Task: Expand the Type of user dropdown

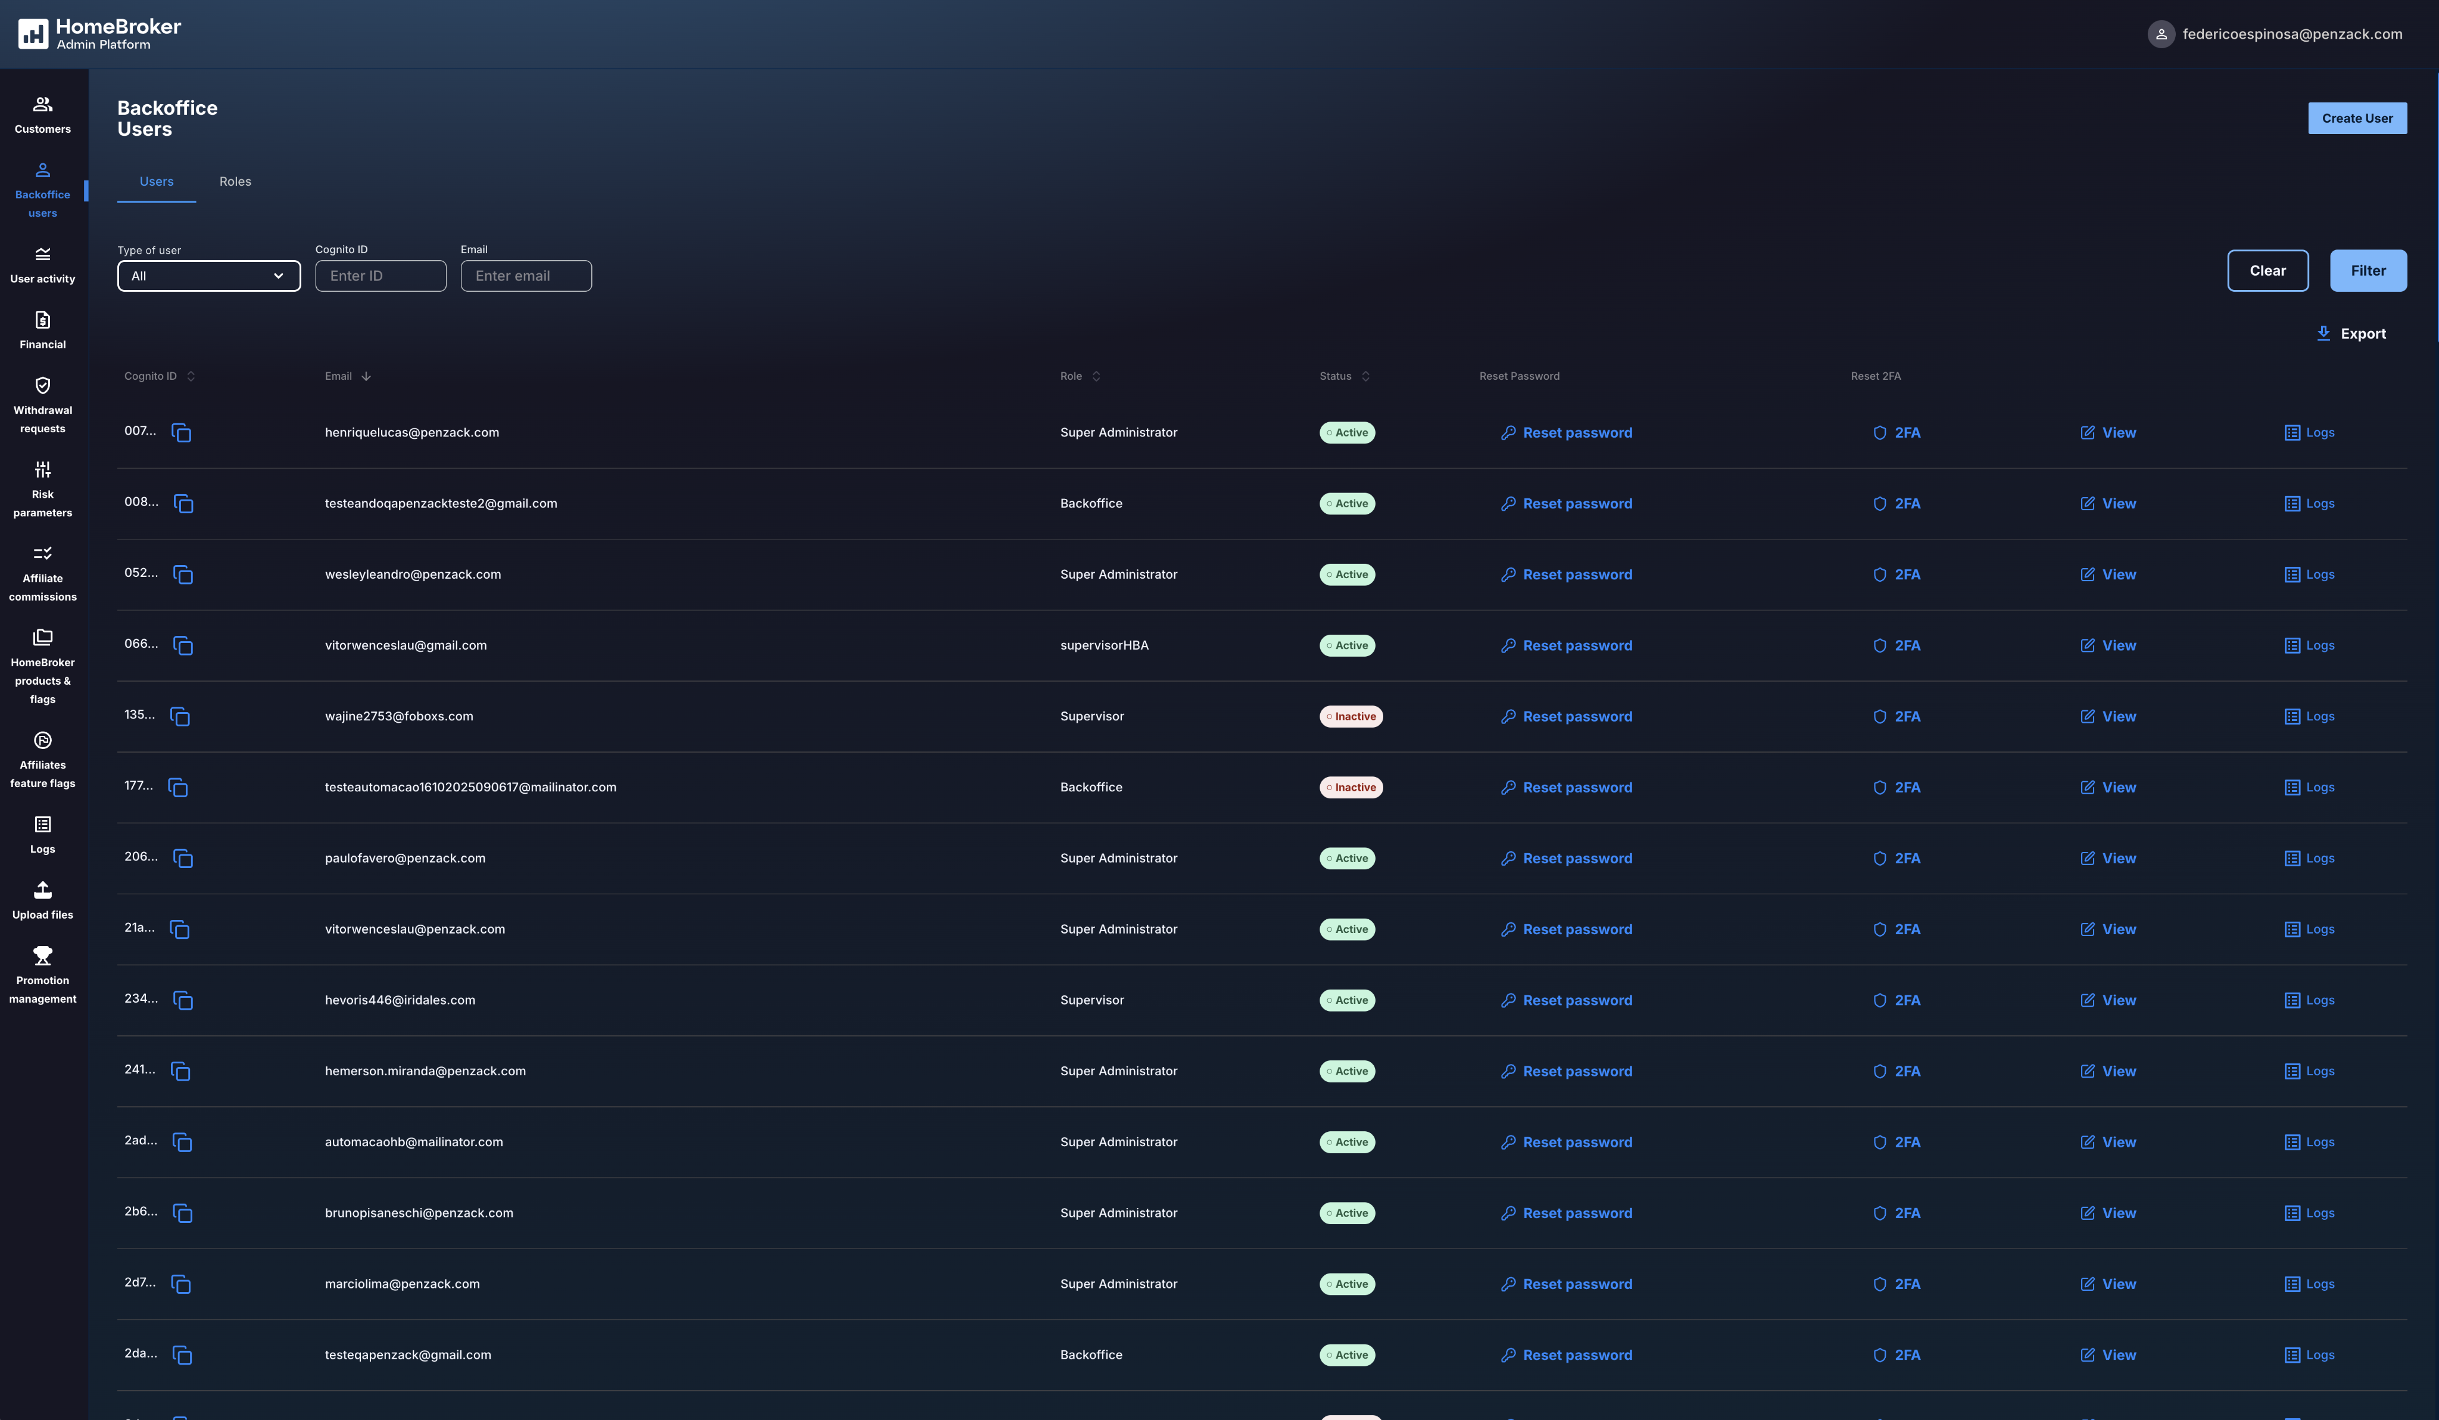Action: pos(209,276)
